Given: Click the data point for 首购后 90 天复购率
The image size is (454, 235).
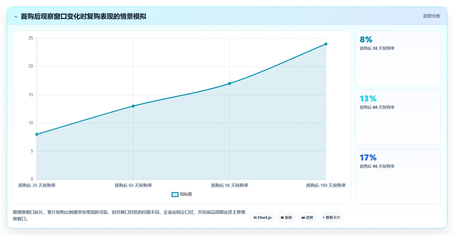Looking at the screenshot, I should (229, 84).
